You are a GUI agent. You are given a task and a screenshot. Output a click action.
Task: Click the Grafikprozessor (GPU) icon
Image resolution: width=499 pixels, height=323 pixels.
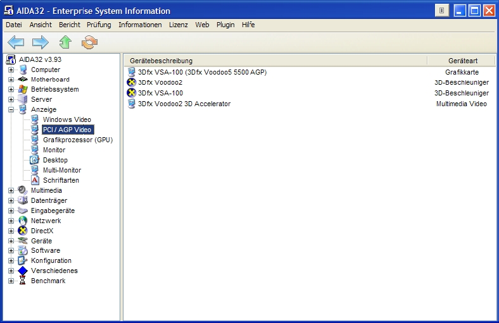[x=35, y=140]
